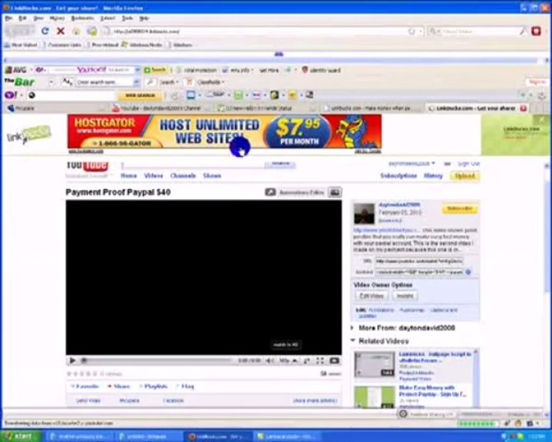The width and height of the screenshot is (552, 442).
Task: Open the Tools menu
Action: 127,18
